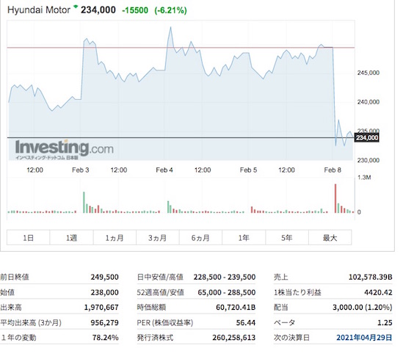
Task: Choose the 1年 range tab
Action: click(x=244, y=238)
